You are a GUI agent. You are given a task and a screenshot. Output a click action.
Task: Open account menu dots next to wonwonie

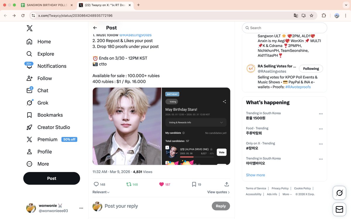click(x=81, y=208)
